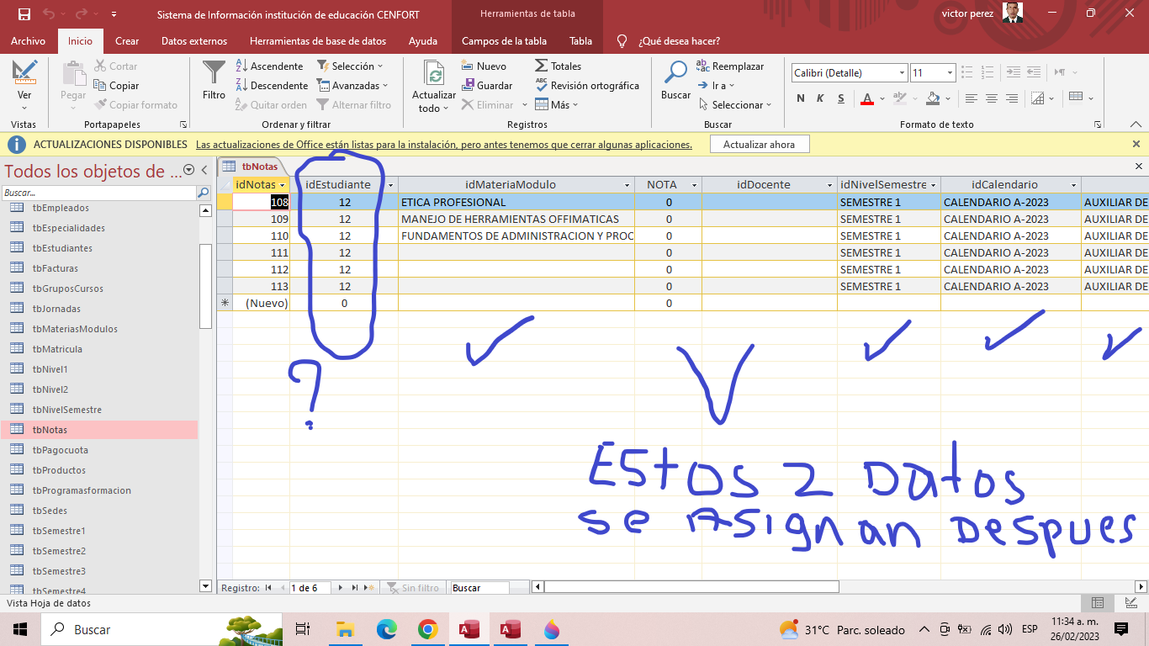The image size is (1149, 646).
Task: Switch to Datos externos tab
Action: click(x=194, y=40)
